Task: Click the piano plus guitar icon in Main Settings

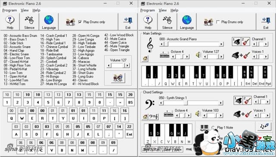Action: (x=241, y=55)
